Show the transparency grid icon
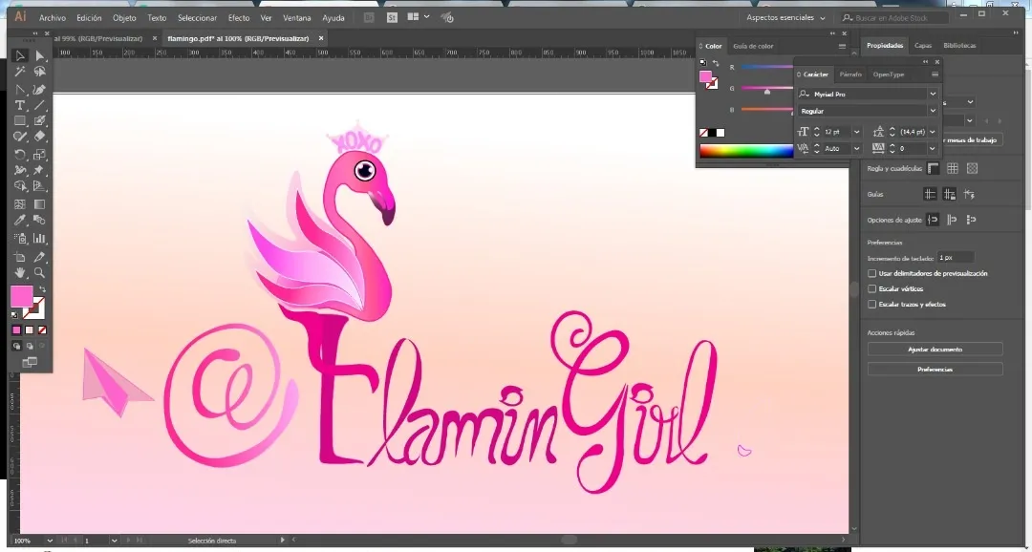1032x552 pixels. 972,169
